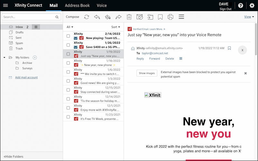Screen dimensions: 258x161
Task: Select checkbox for 1/19/2022 Just say email
Action: [x=68, y=54]
